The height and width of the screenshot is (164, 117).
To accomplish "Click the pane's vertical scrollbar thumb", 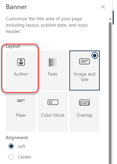I will [110, 93].
